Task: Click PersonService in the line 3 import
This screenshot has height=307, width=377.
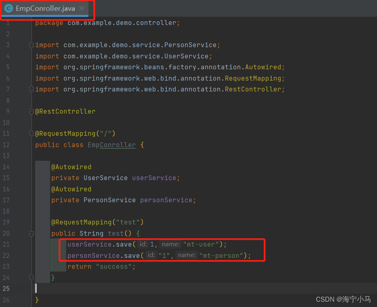Action: click(x=191, y=45)
